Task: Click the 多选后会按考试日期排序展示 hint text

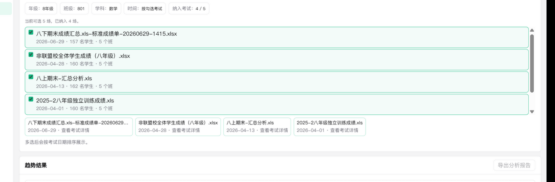Action: tap(57, 142)
